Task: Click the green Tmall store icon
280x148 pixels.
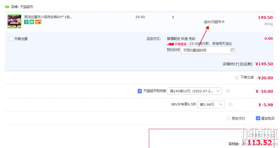Action: [7, 7]
